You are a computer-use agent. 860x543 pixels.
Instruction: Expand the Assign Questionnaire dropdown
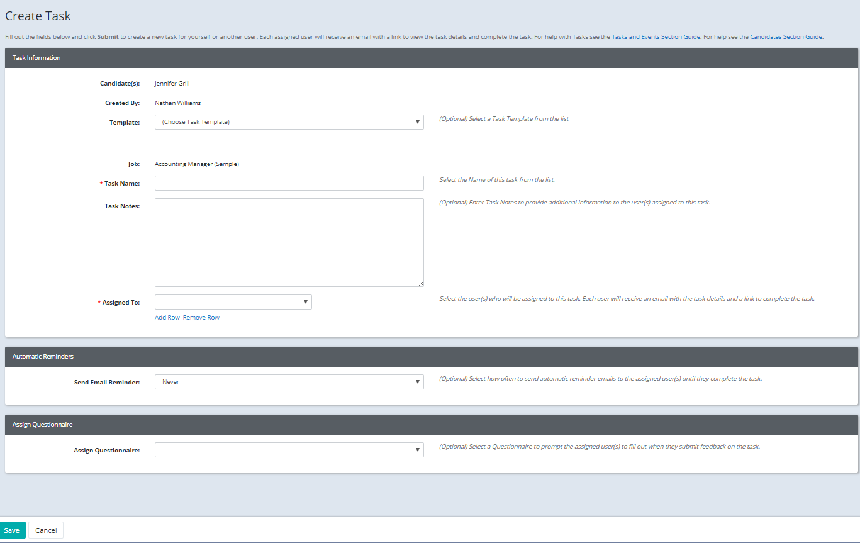[x=289, y=450]
